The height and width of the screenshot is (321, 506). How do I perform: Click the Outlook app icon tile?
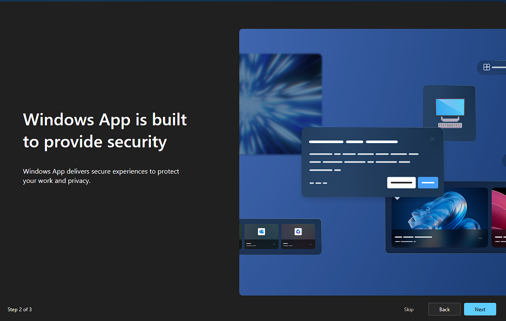coord(261,232)
